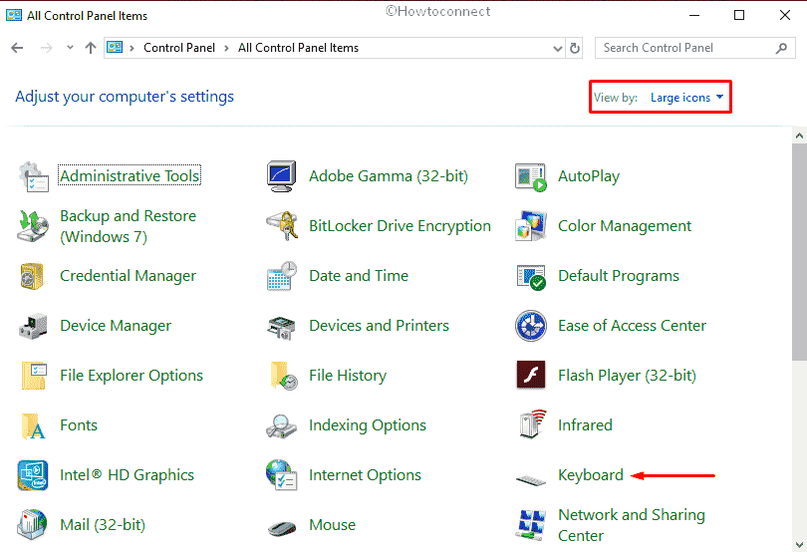The image size is (807, 552).
Task: Expand the chevron before Control Panel breadcrumb
Action: (133, 48)
